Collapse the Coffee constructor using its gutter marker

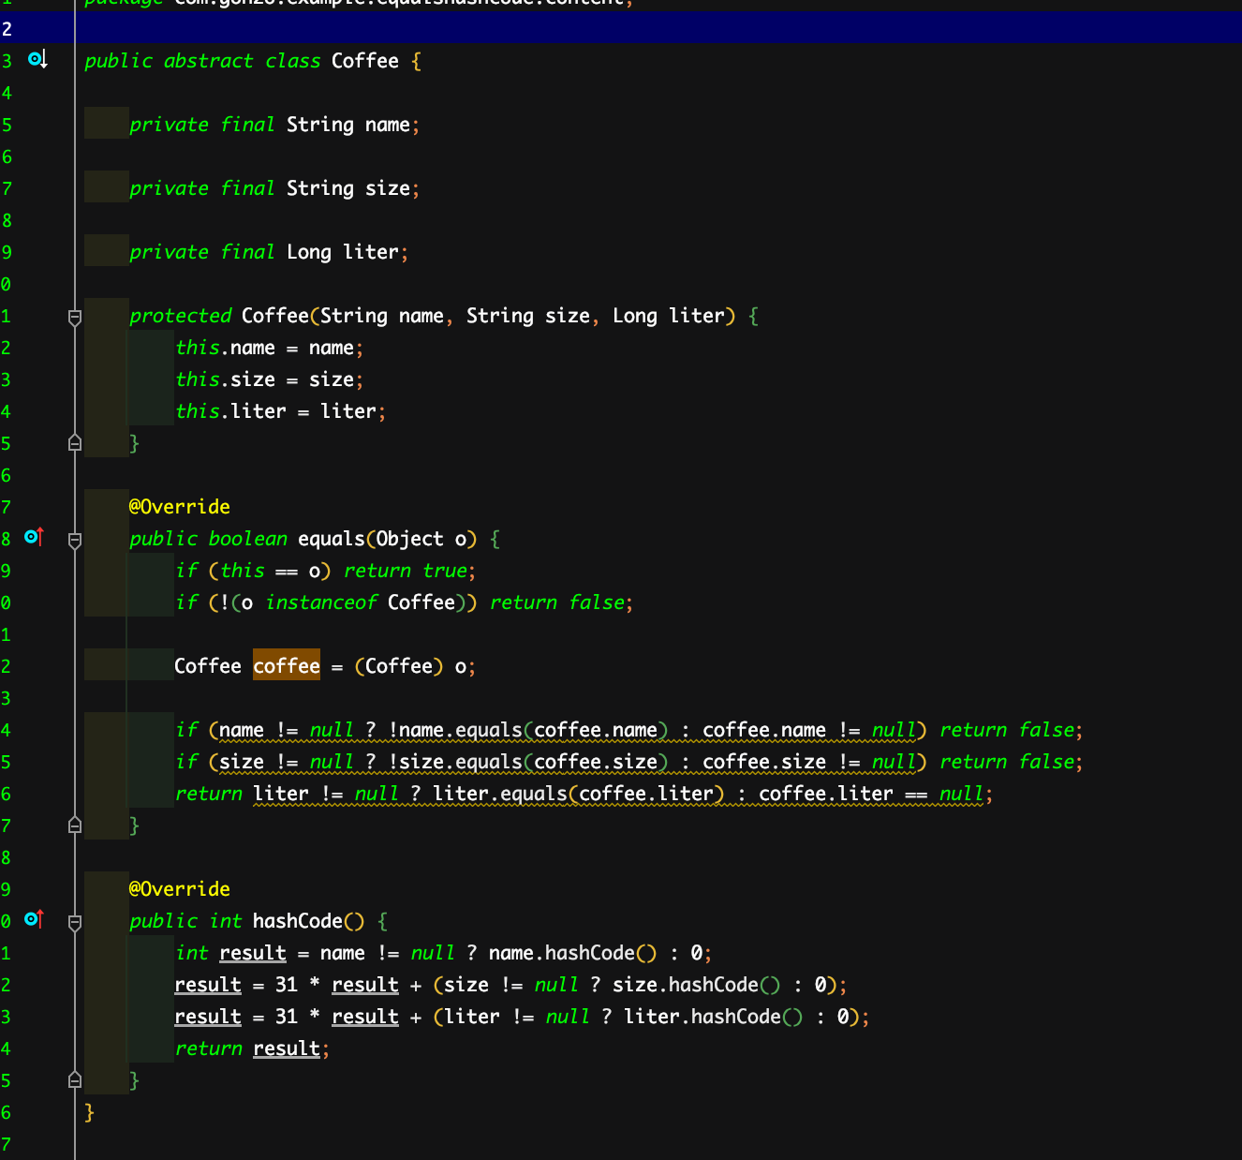tap(74, 318)
